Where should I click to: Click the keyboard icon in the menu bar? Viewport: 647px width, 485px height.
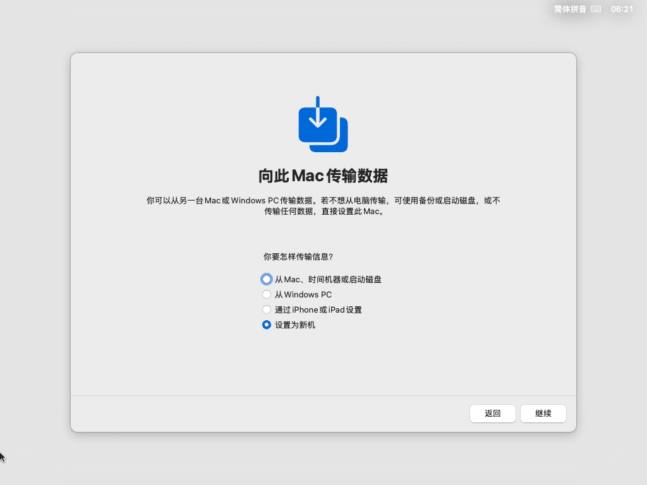click(x=596, y=9)
